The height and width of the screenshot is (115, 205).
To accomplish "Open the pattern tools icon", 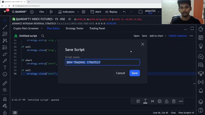I will click(x=5, y=41).
